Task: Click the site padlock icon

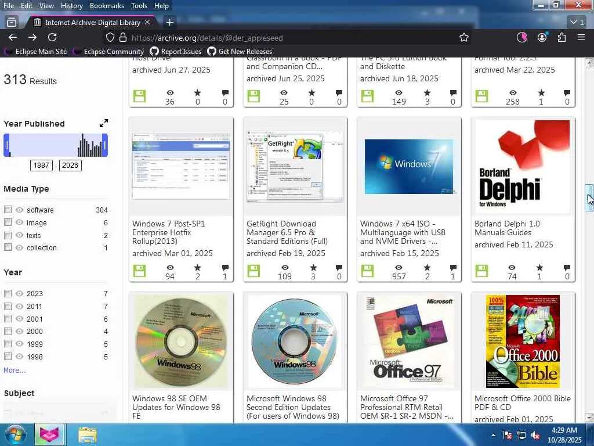Action: pos(123,38)
